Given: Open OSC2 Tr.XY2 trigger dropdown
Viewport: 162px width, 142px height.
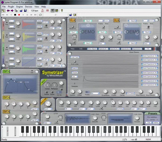Looking at the screenshot, I should 46,35.
